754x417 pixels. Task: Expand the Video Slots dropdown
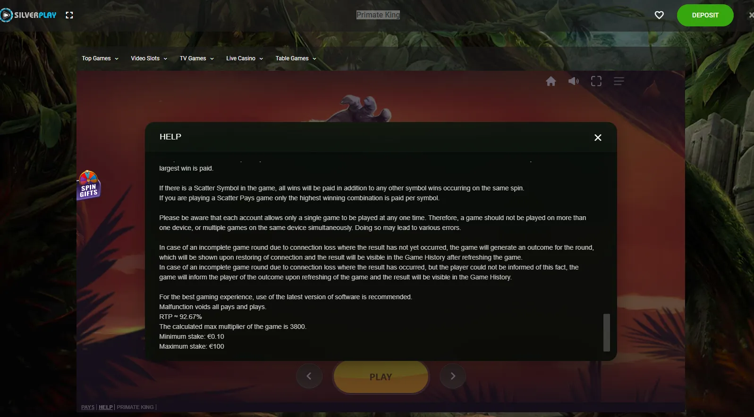[149, 58]
